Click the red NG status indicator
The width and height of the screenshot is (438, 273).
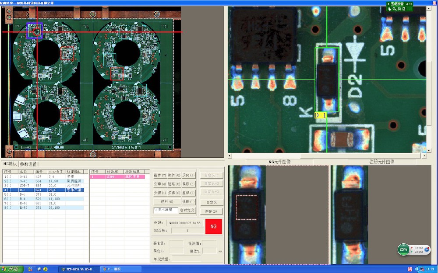[213, 227]
